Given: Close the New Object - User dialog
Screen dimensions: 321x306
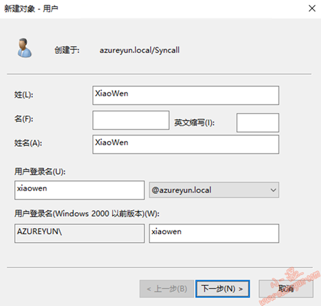Looking at the screenshot, I should (x=312, y=9).
